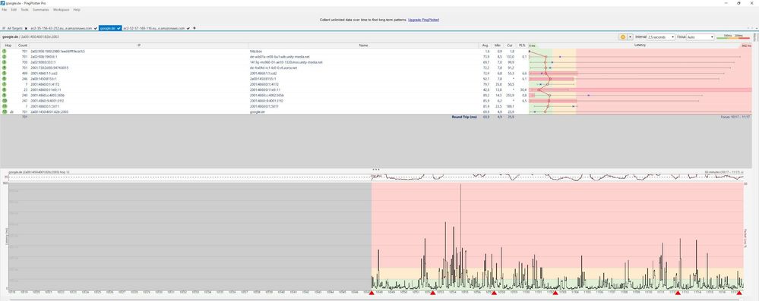Sort by the Avg column header
The image size is (759, 301).
485,45
